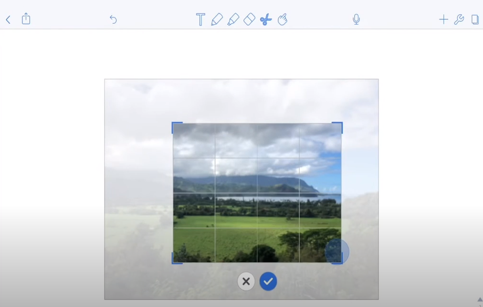Go back using the left chevron

[8, 20]
